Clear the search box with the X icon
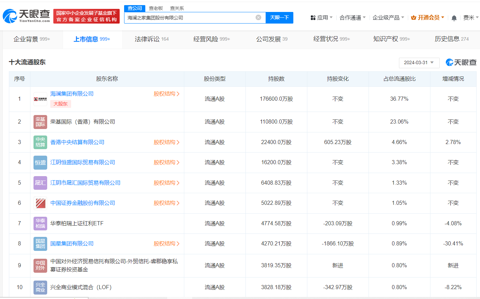 point(258,17)
